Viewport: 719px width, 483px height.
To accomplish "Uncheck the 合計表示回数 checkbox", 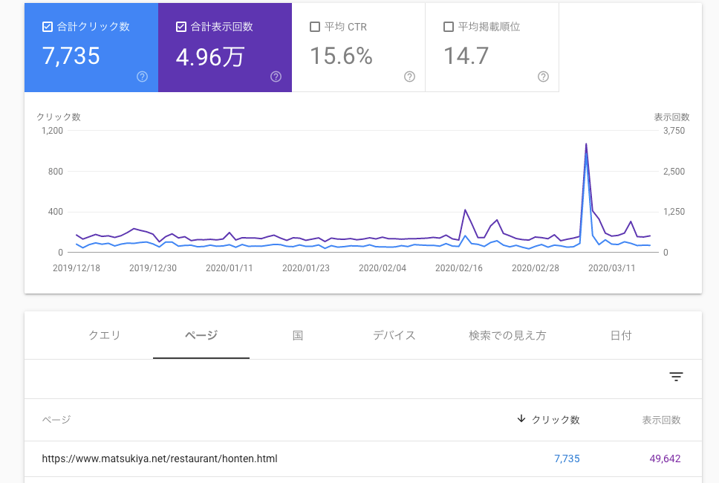I will coord(181,27).
